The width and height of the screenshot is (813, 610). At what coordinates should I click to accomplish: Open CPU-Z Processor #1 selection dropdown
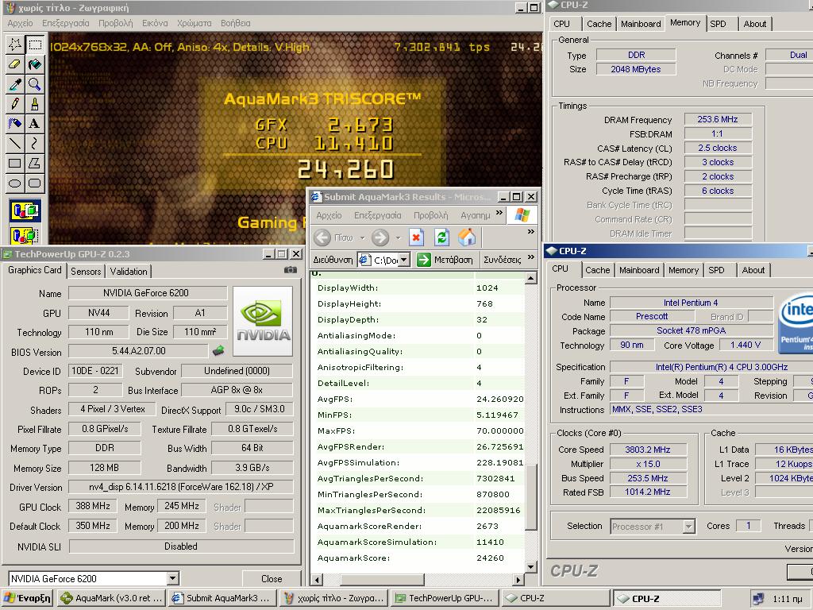pos(688,527)
